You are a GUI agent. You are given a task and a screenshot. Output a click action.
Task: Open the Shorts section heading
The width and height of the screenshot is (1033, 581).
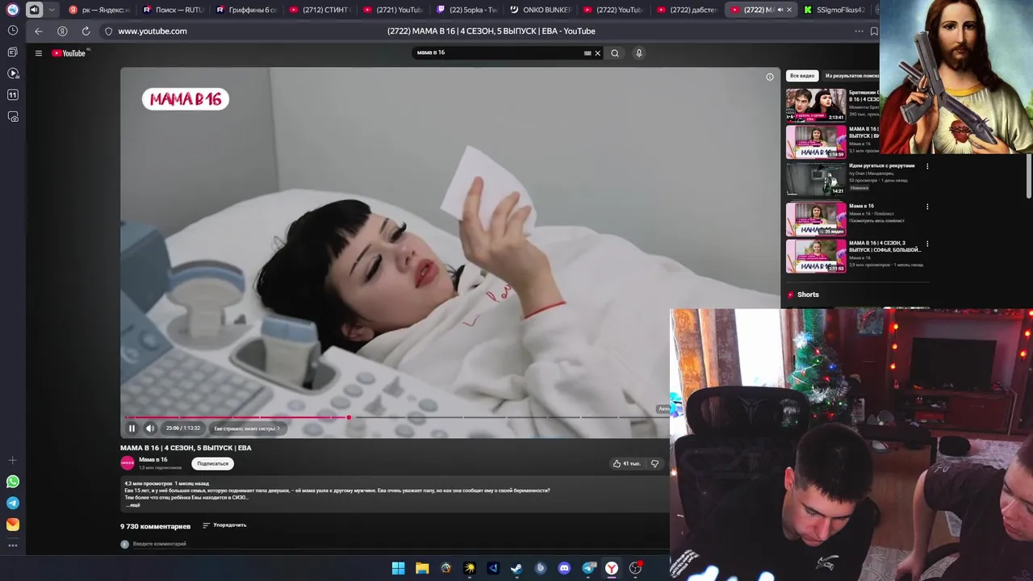(808, 295)
